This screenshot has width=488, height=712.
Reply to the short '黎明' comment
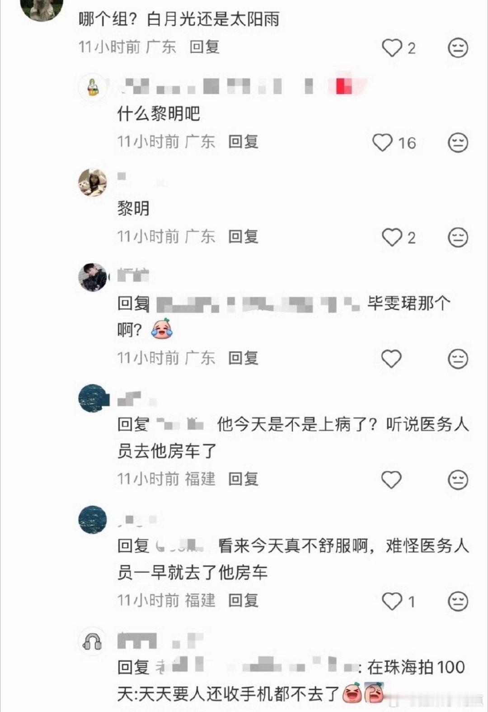[x=244, y=237]
